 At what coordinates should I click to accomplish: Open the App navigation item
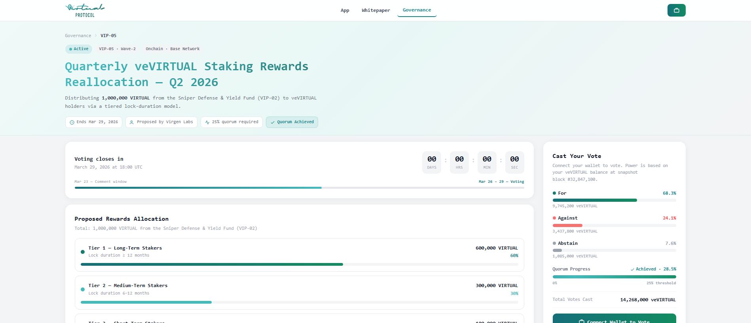pos(345,10)
